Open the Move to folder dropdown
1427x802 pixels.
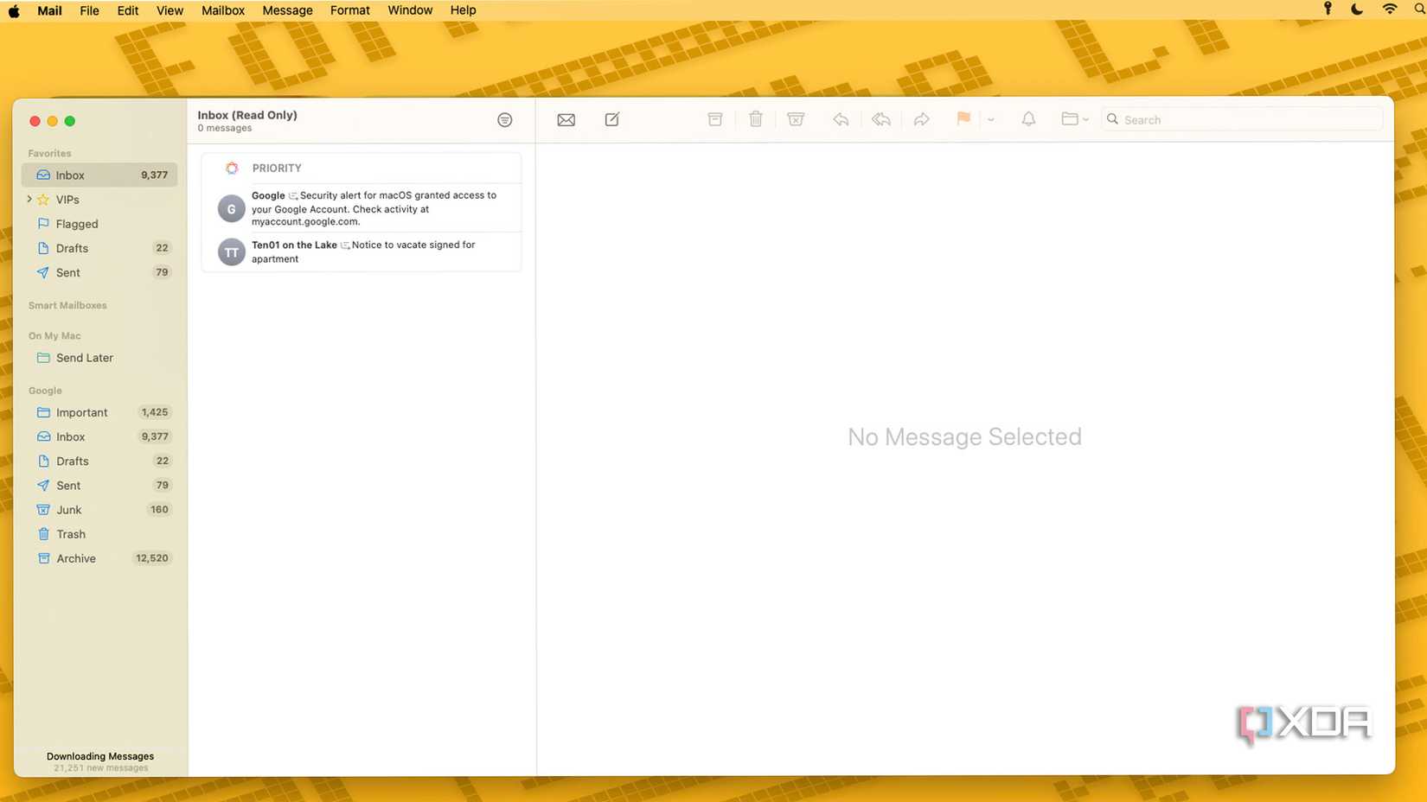tap(1075, 119)
